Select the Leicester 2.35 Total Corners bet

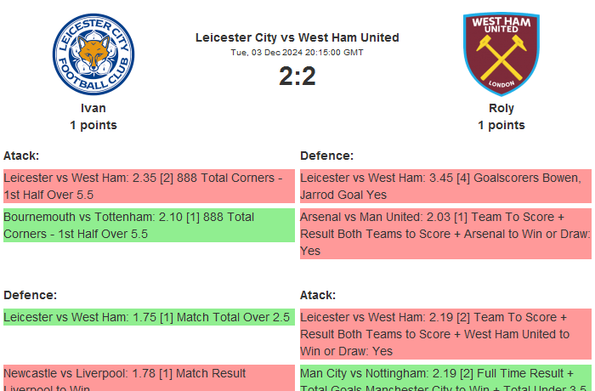click(x=148, y=186)
